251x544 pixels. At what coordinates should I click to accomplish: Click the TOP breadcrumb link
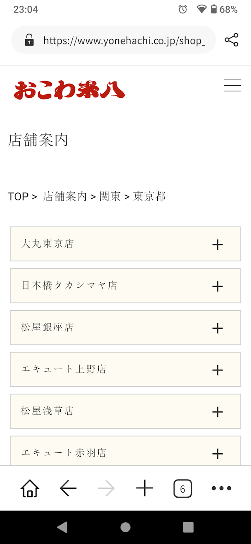point(18,197)
